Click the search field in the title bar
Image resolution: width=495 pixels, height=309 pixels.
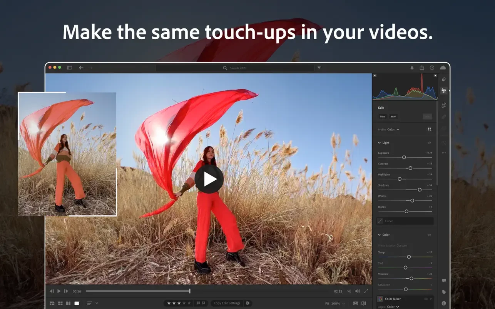238,68
